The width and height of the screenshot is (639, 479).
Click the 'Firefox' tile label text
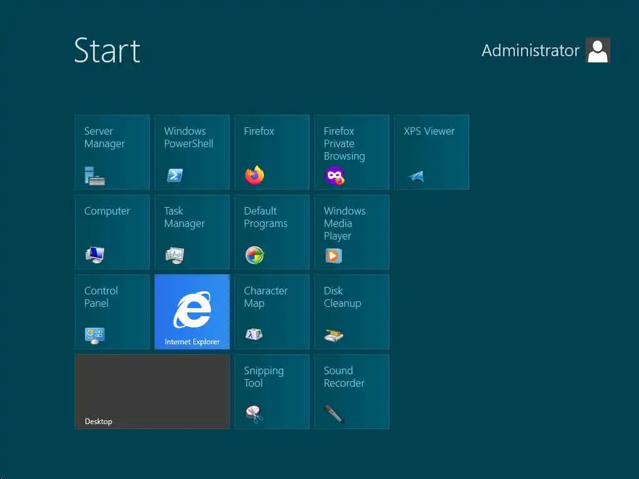[x=259, y=131]
